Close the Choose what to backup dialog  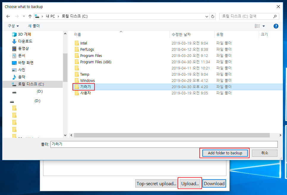coord(278,7)
